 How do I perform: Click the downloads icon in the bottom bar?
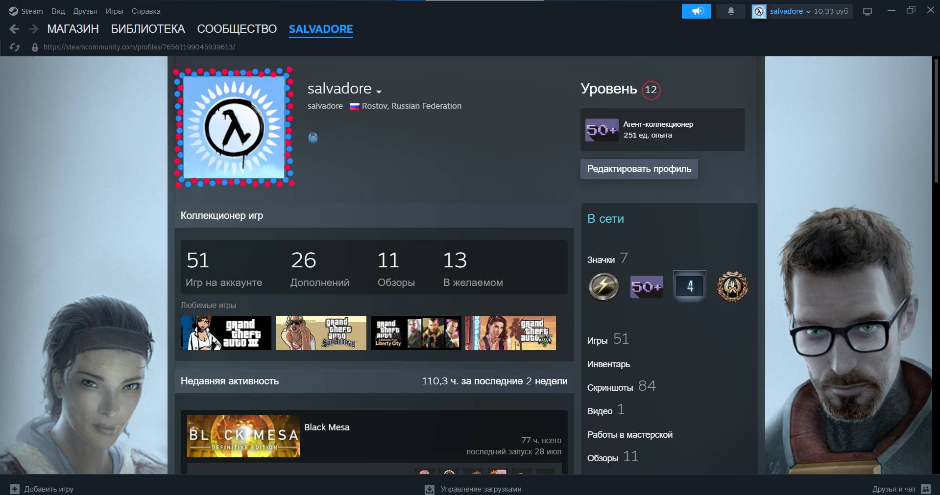click(x=430, y=489)
